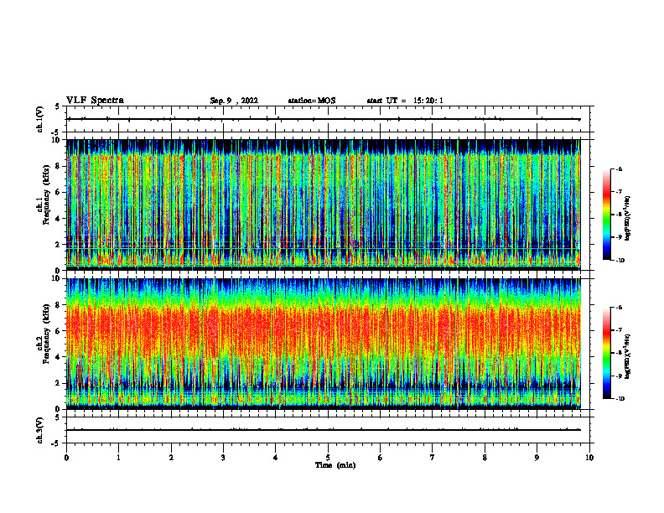Click time axis tick label 6
Screen dimensions: 664x513
coord(381,458)
